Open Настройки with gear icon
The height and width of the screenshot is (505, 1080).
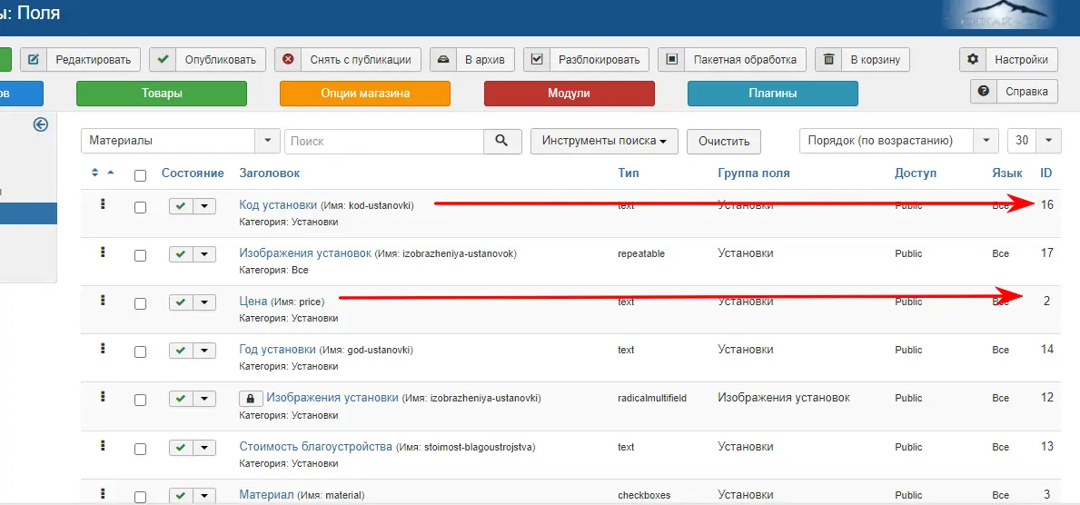tap(1008, 59)
